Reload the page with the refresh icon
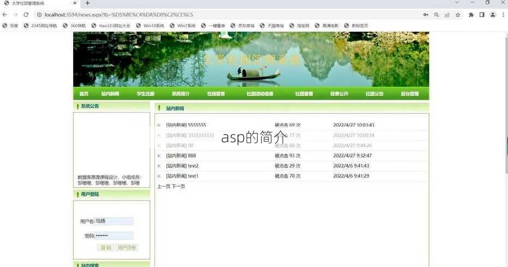 pos(26,15)
